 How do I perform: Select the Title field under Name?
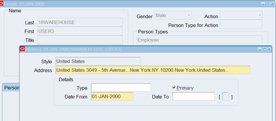(80, 40)
